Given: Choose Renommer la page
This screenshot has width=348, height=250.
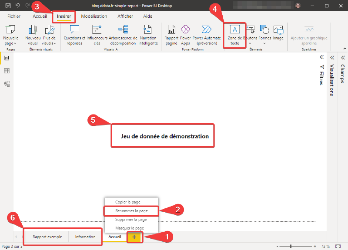Looking at the screenshot, I should pos(131,211).
